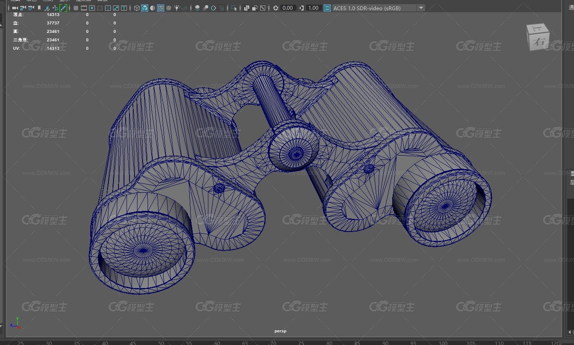Toggle Use Default Material icon
The height and width of the screenshot is (345, 574).
(x=153, y=8)
